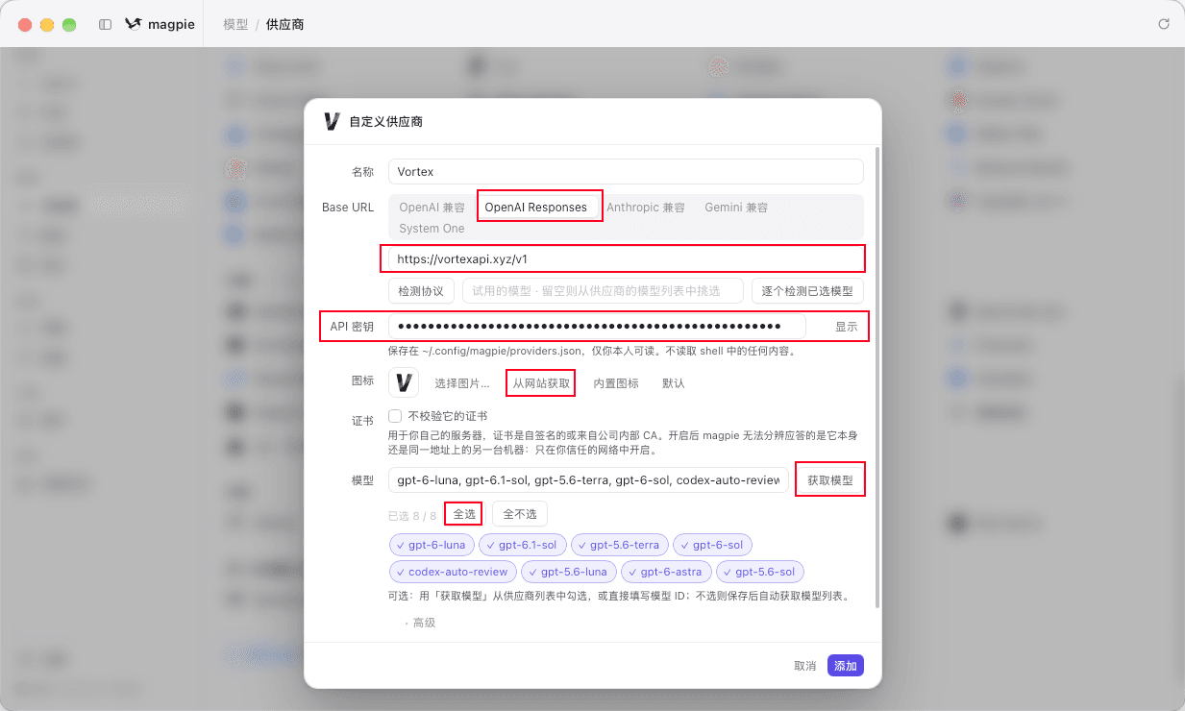Viewport: 1185px width, 711px height.
Task: Deselect the gpt-5.6-terra model chip
Action: pyautogui.click(x=619, y=545)
